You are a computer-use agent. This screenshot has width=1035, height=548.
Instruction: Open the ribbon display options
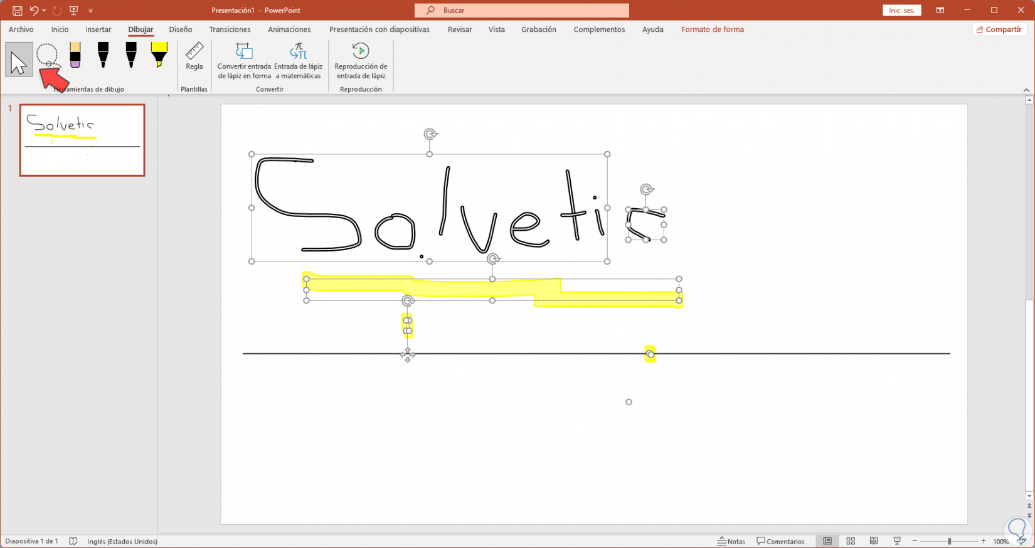click(940, 11)
